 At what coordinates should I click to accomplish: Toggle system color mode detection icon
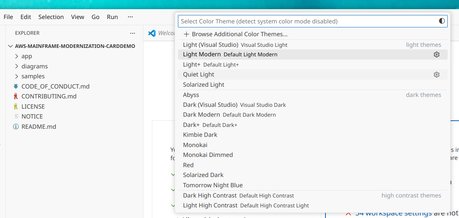tap(442, 21)
